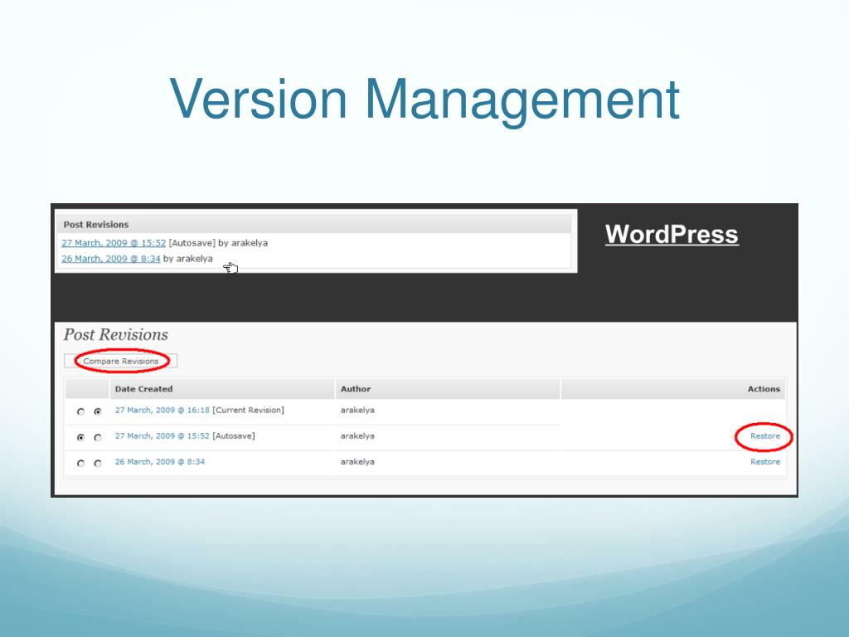Open 27 March, 2009 @ 15:52 link in revisions table

[162, 435]
